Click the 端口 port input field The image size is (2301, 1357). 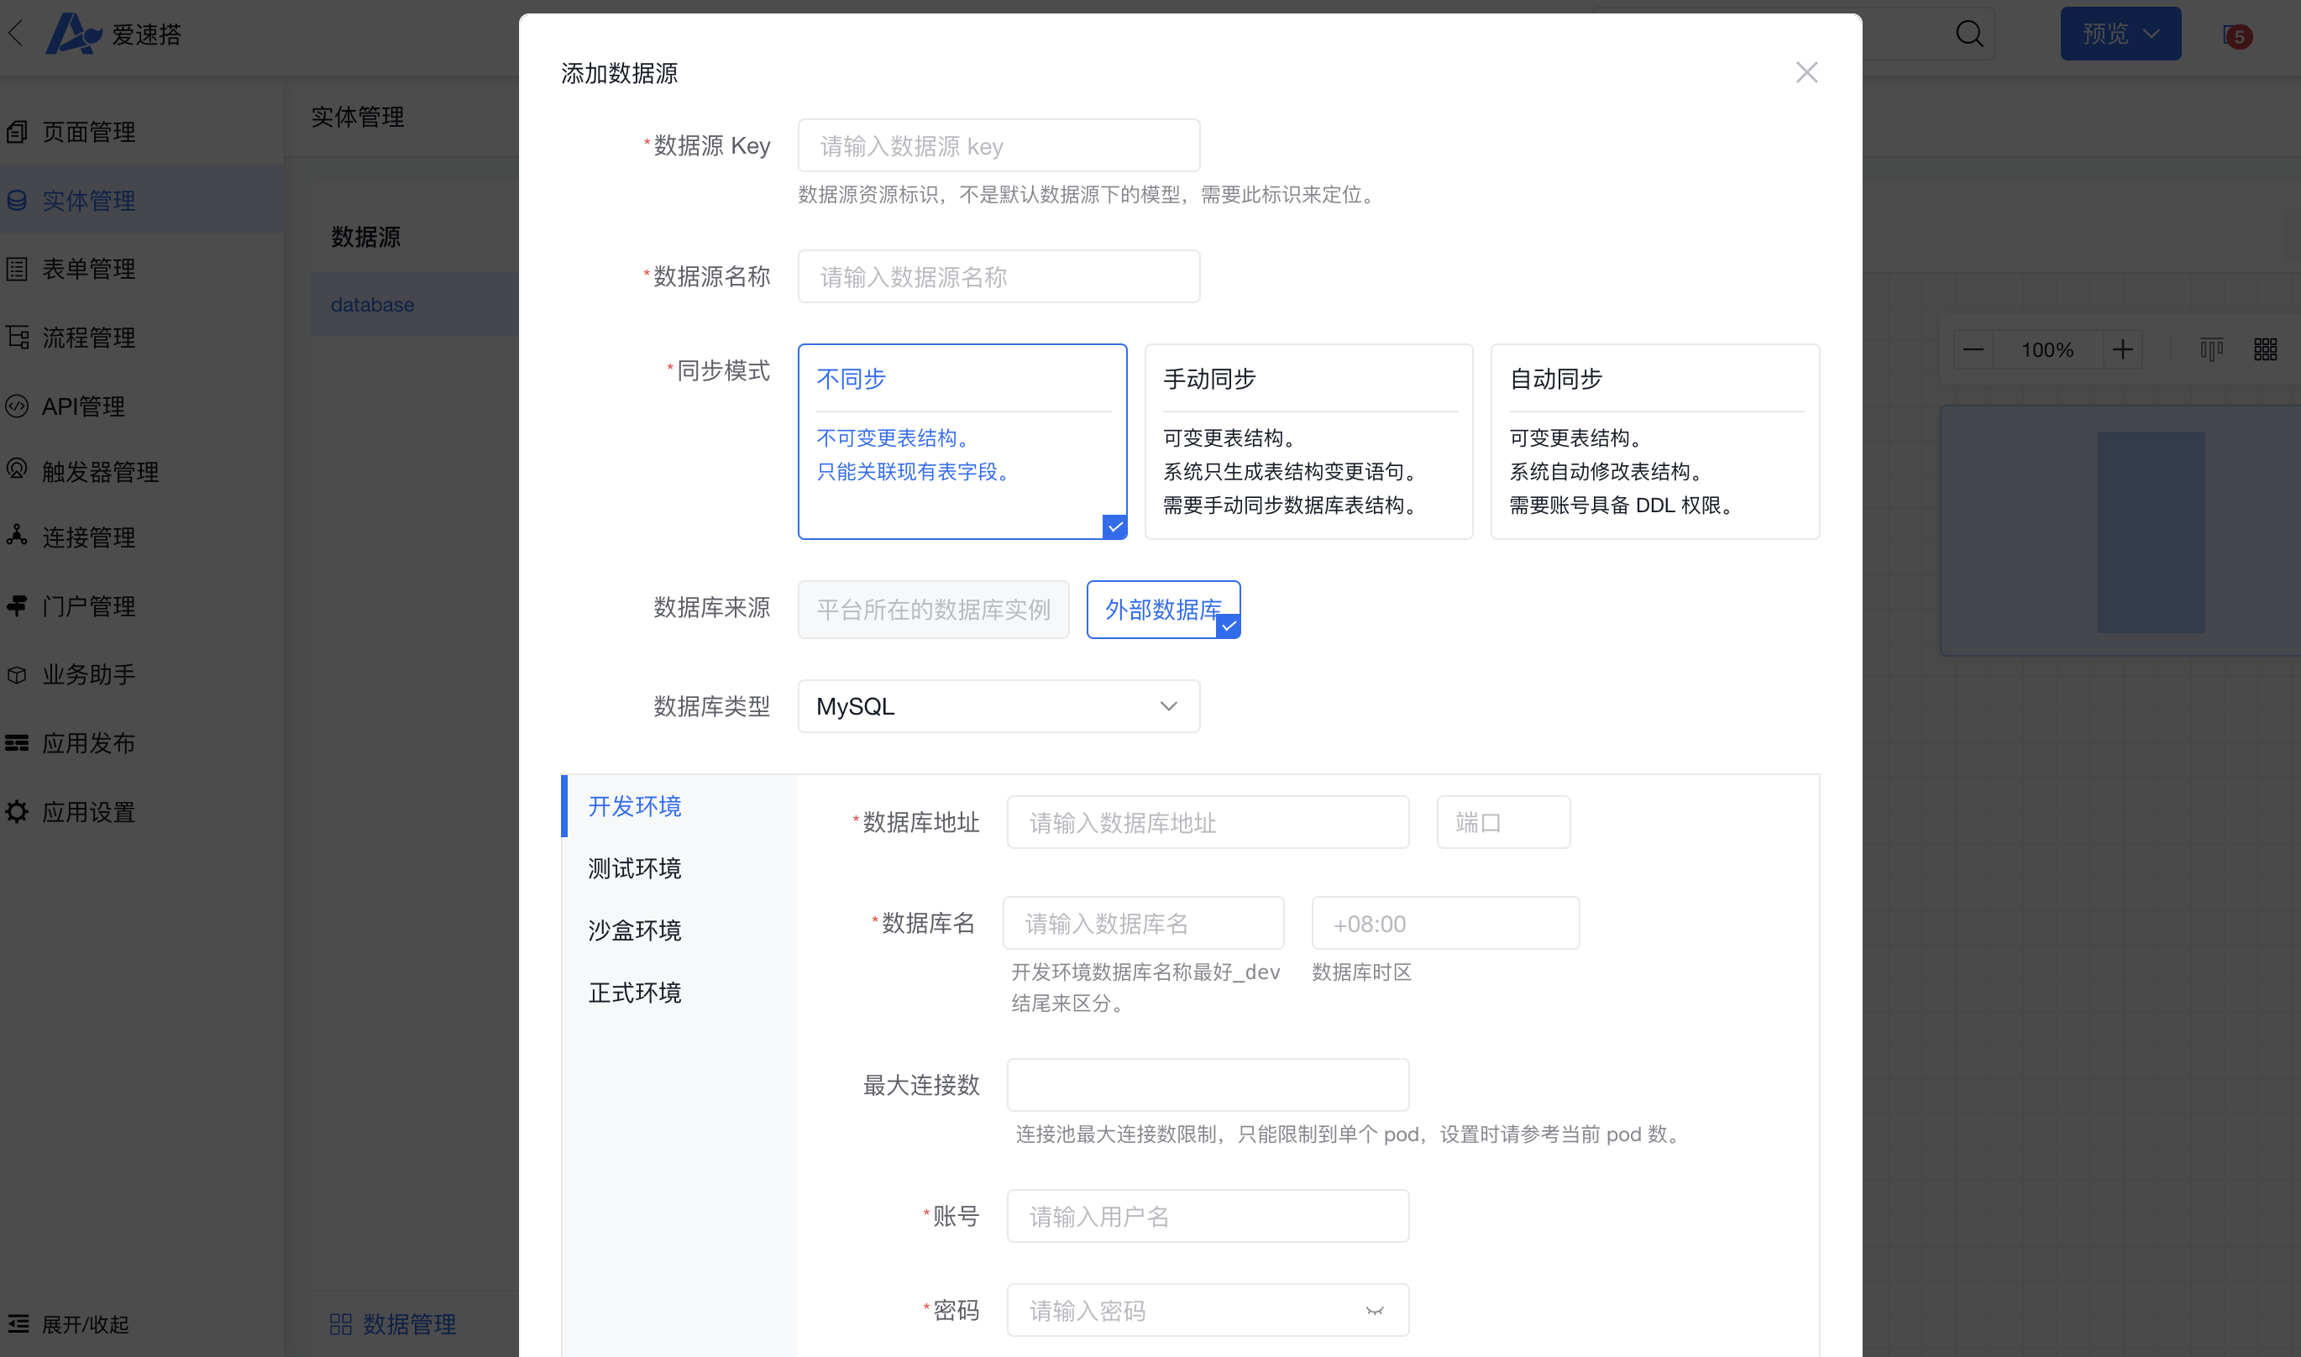(1503, 822)
